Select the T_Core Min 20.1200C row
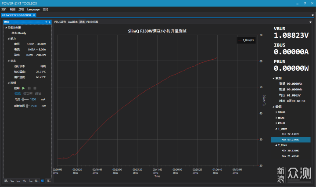Viewport: 316px width, 187px height. (291, 151)
